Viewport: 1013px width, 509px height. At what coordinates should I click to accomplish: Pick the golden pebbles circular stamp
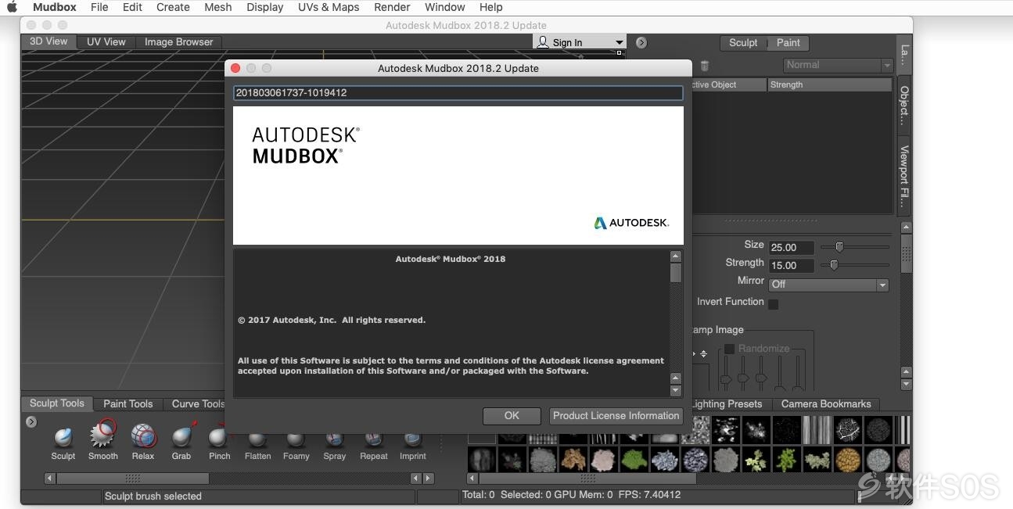[847, 459]
